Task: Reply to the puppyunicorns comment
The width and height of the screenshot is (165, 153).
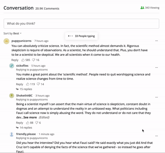Action: click(15, 60)
